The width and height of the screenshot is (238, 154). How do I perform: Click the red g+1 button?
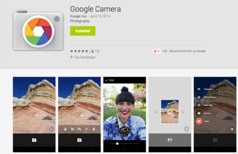[157, 51]
